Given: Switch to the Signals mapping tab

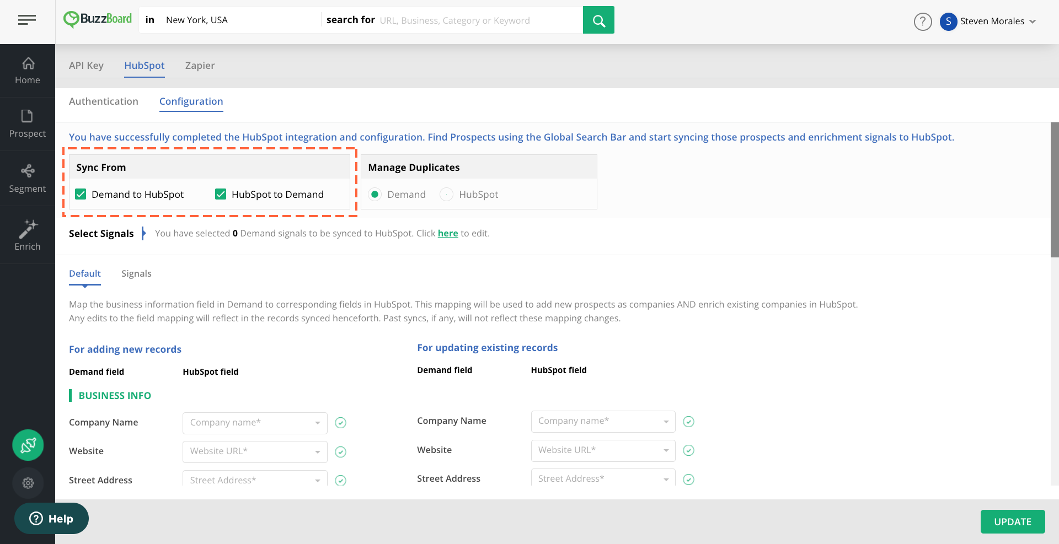Looking at the screenshot, I should pyautogui.click(x=136, y=274).
